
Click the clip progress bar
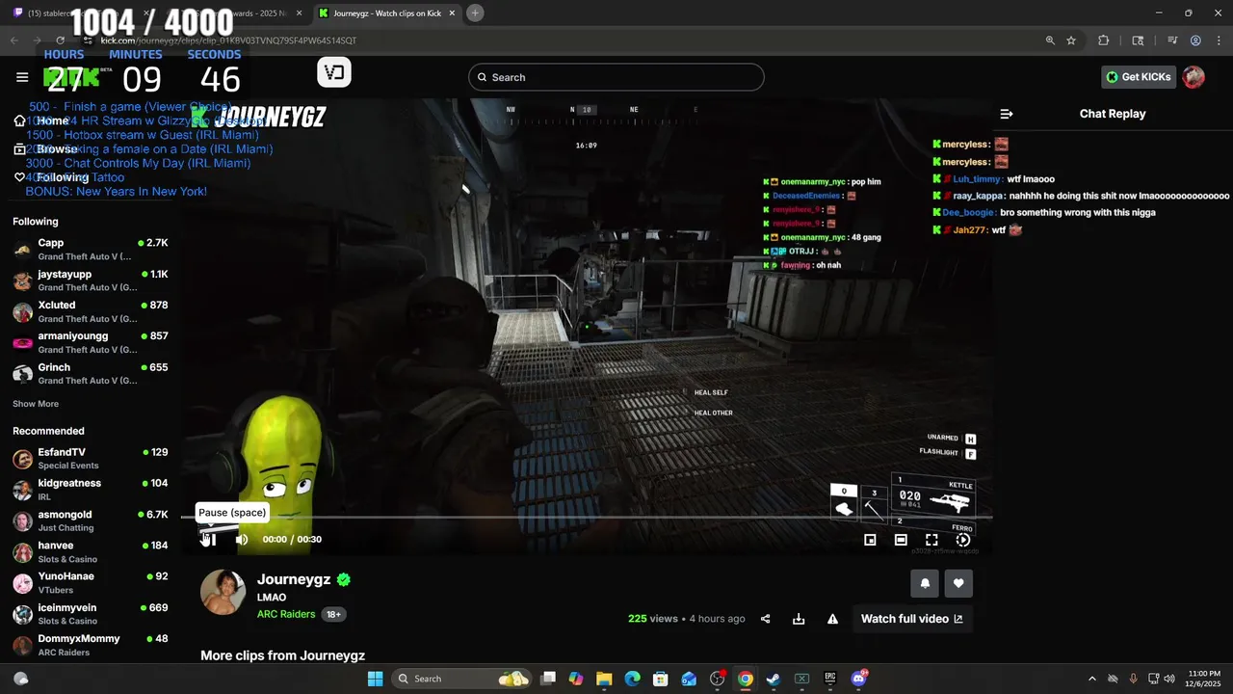587,518
